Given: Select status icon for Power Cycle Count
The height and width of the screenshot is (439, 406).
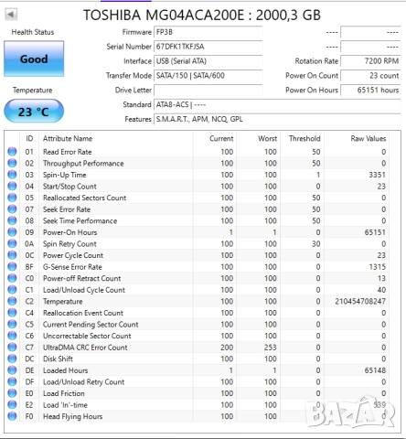Looking at the screenshot, I should pos(12,255).
